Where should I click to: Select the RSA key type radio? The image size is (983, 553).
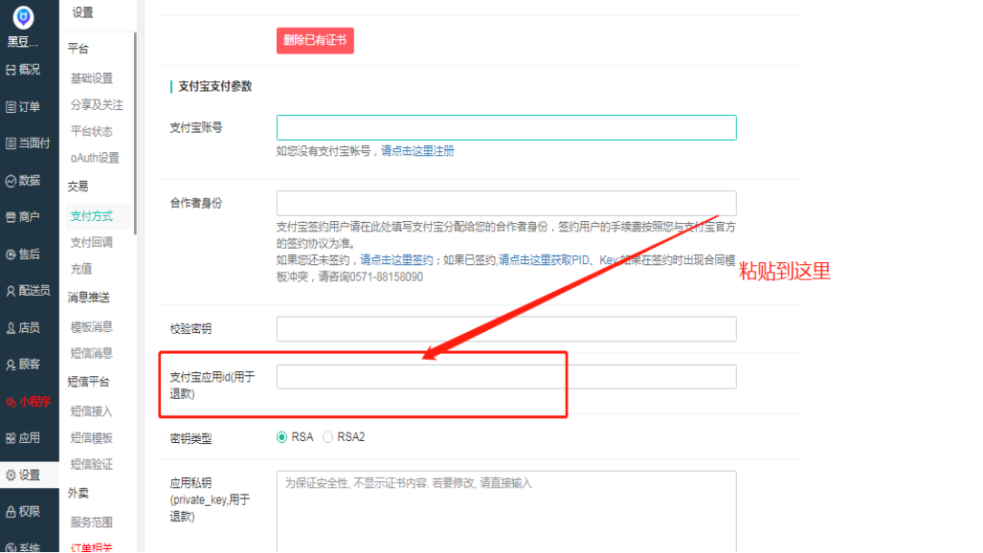(282, 437)
